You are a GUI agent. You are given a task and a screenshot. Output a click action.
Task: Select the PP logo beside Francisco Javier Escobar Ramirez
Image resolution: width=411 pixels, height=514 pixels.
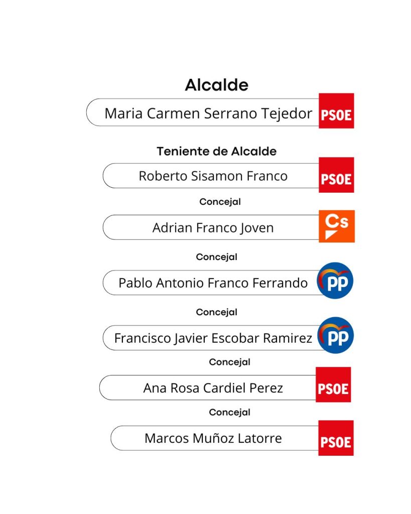336,335
